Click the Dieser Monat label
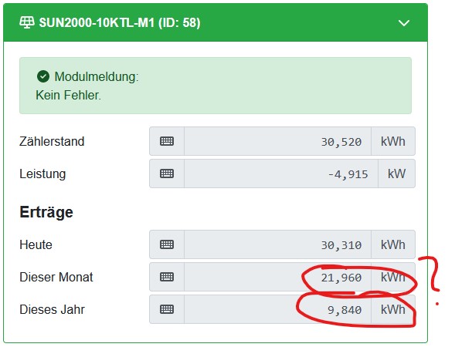 tap(56, 277)
